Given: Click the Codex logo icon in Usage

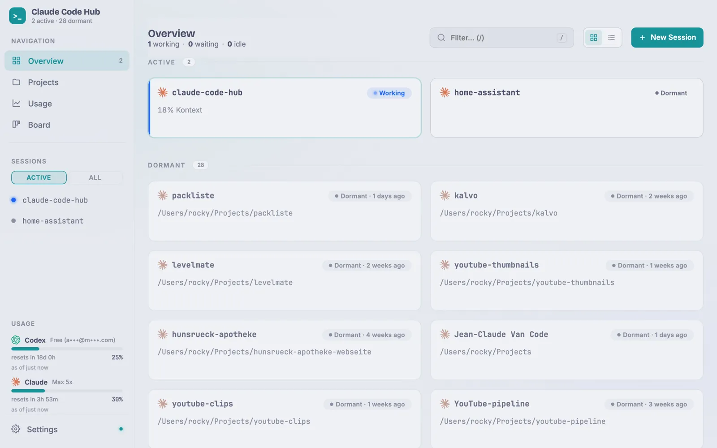Looking at the screenshot, I should pos(16,340).
